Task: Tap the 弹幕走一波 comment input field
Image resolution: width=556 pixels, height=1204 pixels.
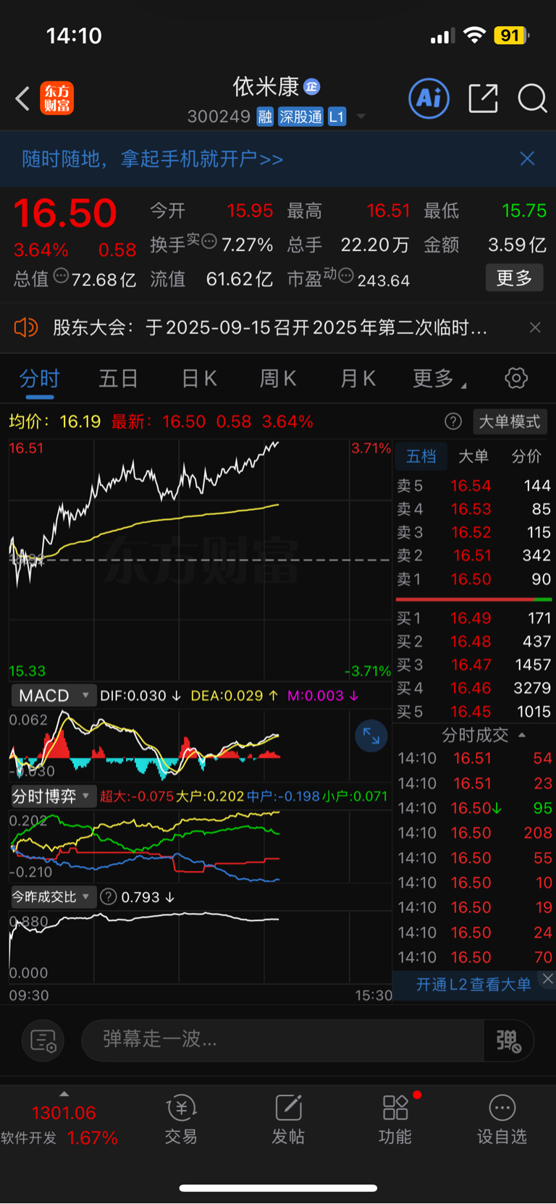Action: pyautogui.click(x=282, y=1040)
